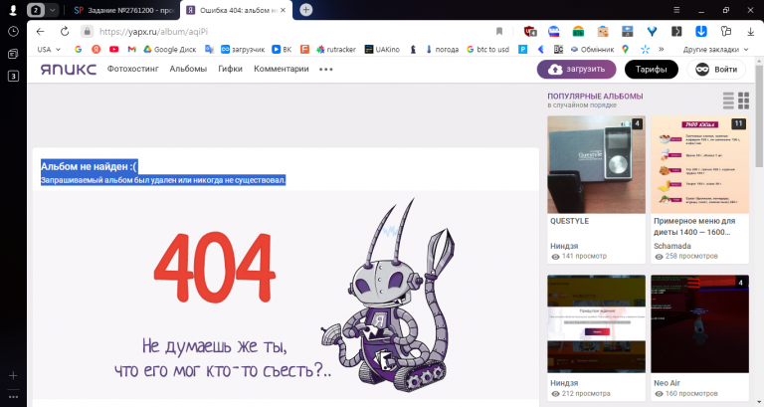Reload the yapx.ru page
Viewport: 764px width, 407px height.
65,32
